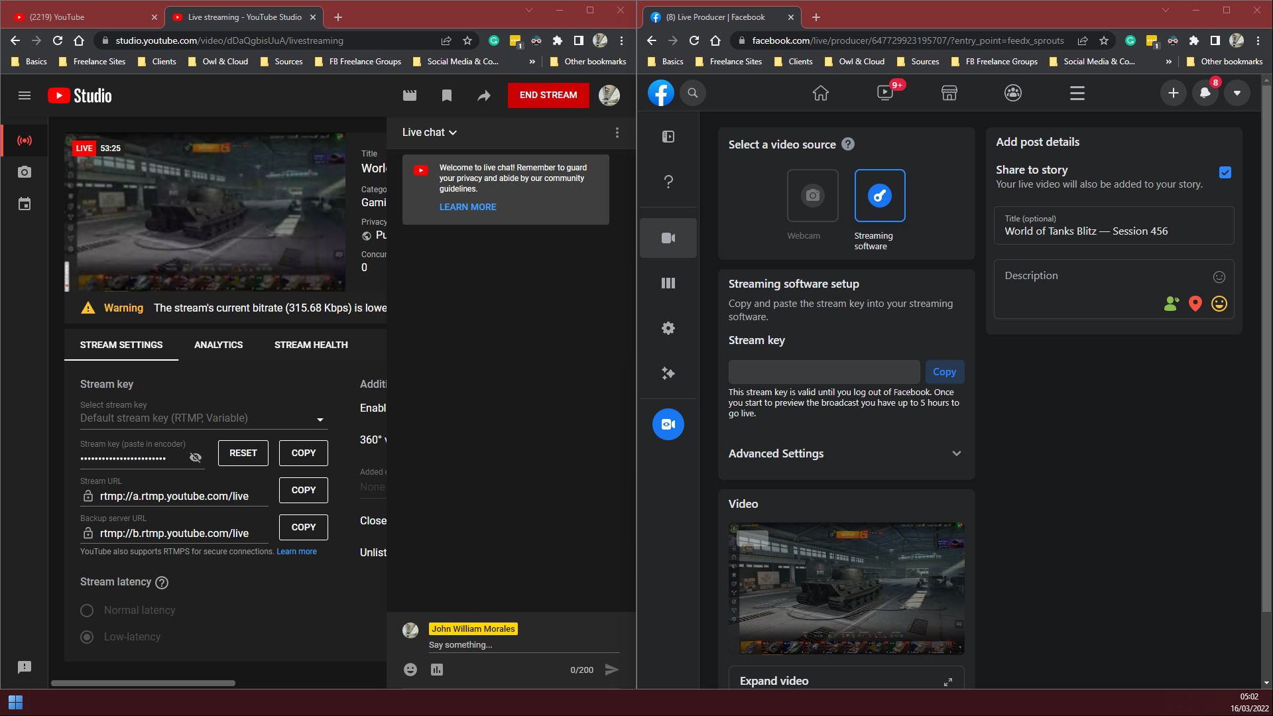Open the YouTube Studio Webcam capture icon
The width and height of the screenshot is (1273, 716).
(x=25, y=172)
